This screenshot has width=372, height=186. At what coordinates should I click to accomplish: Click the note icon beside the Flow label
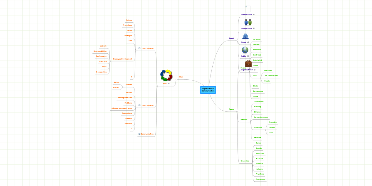tap(169, 83)
